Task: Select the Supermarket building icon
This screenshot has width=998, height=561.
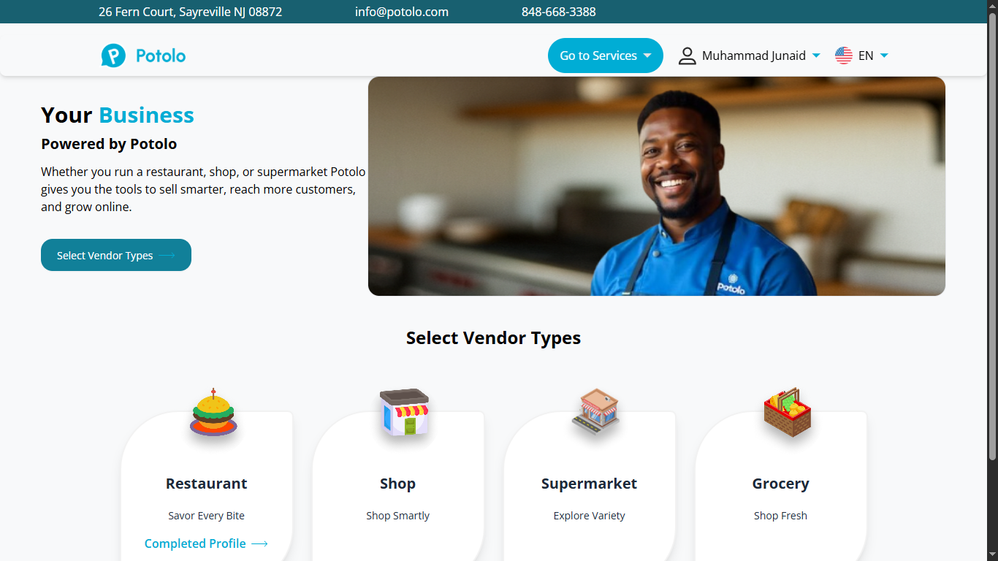Action: pyautogui.click(x=595, y=411)
